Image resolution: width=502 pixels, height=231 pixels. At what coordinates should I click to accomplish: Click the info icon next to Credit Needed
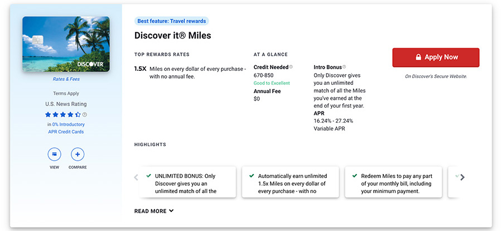tap(291, 67)
